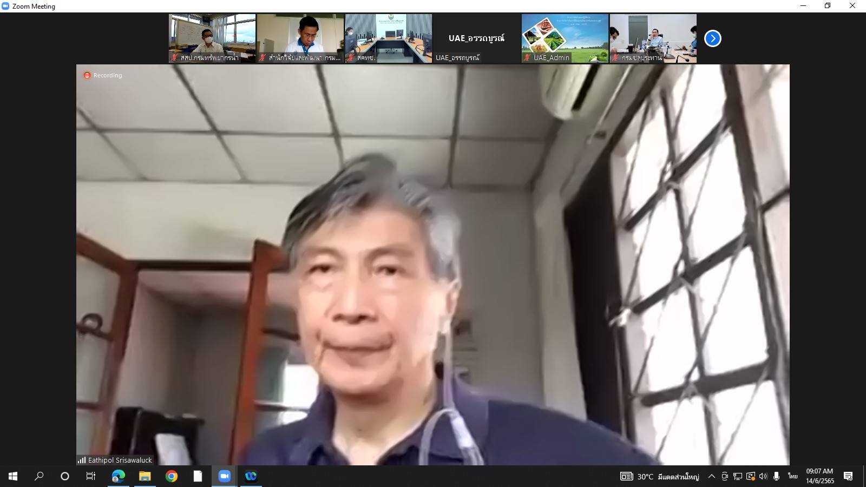Launch Microsoft Edge from taskbar
Image resolution: width=866 pixels, height=487 pixels.
(118, 476)
